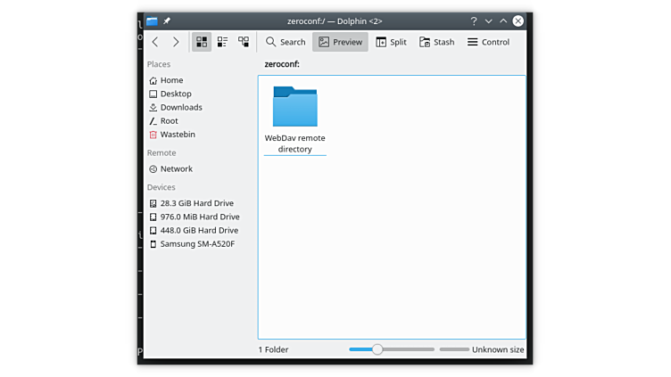Open the Control hamburger menu
Image resolution: width=671 pixels, height=377 pixels.
pyautogui.click(x=488, y=42)
